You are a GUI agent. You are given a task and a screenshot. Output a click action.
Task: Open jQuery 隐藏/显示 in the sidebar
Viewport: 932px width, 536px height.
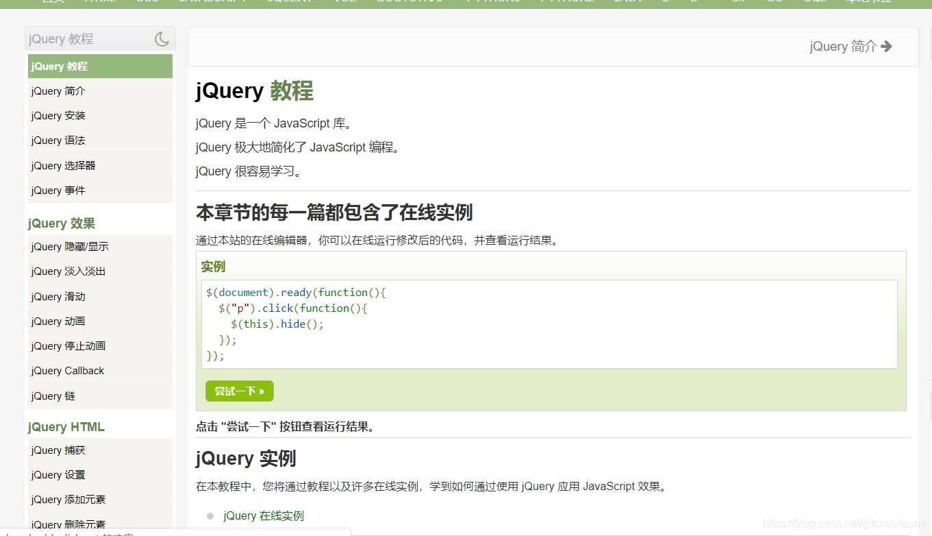pyautogui.click(x=100, y=247)
